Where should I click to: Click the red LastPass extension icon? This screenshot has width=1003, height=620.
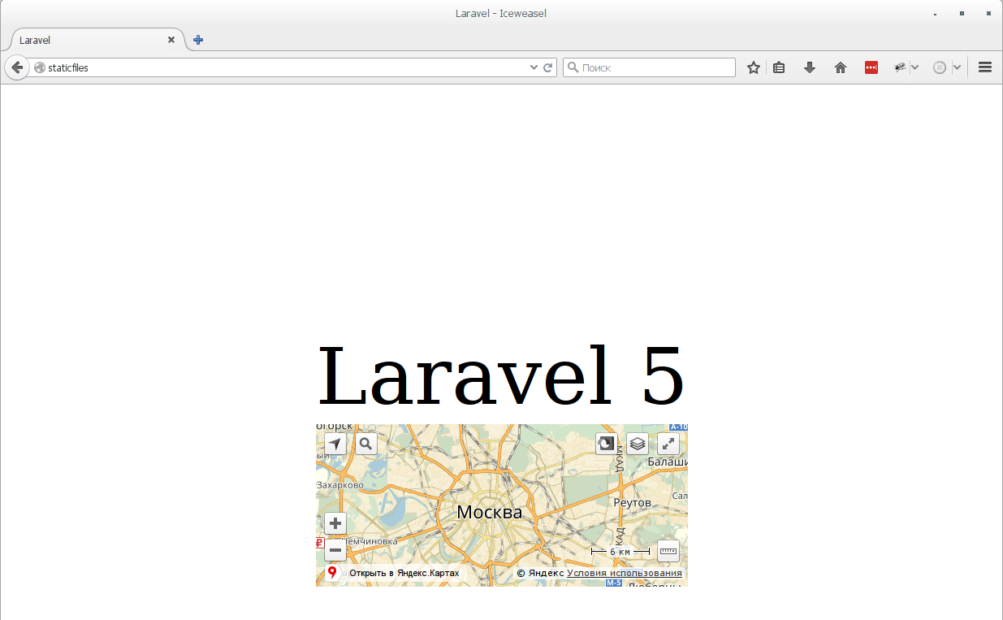tap(871, 68)
